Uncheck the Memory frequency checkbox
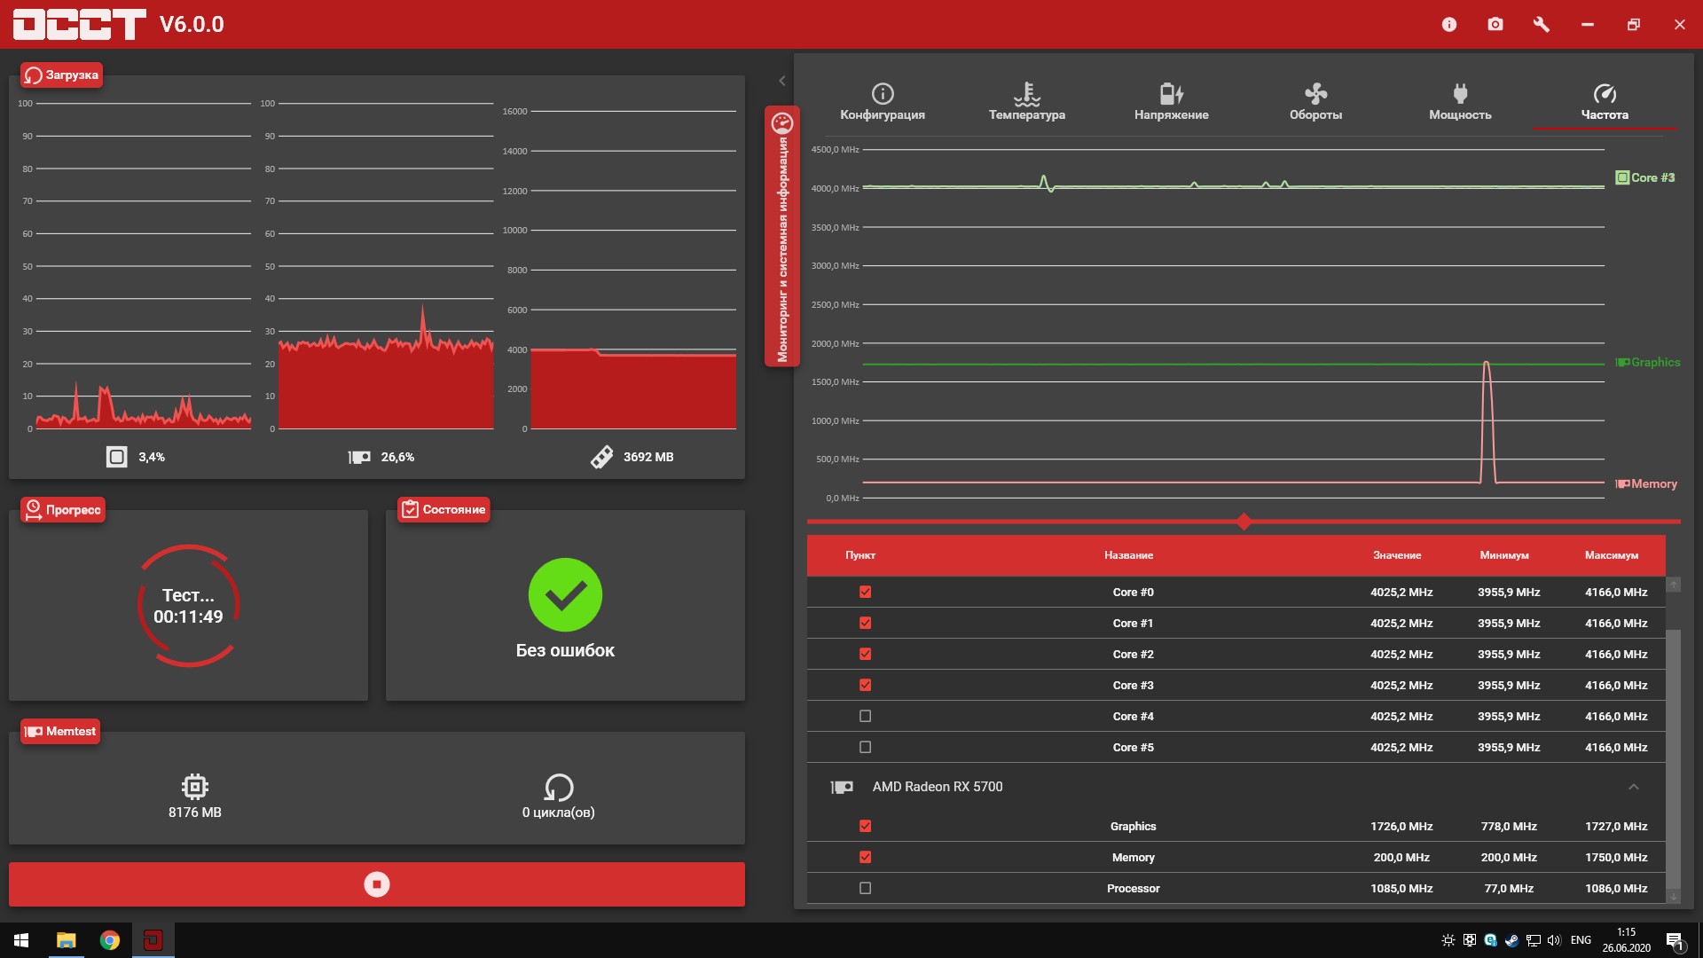 click(x=866, y=858)
